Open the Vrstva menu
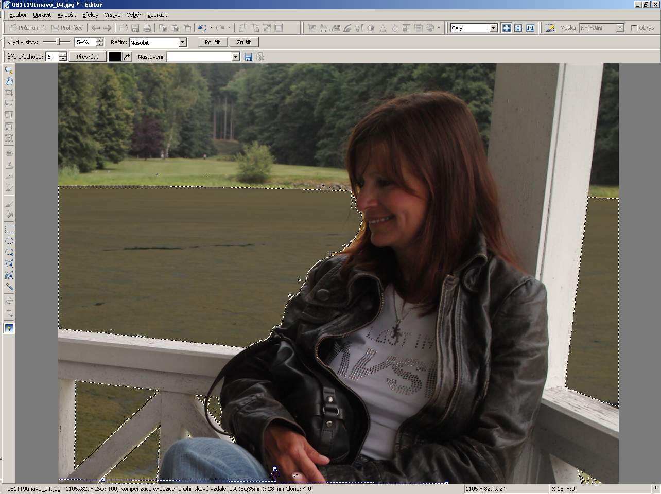Image resolution: width=661 pixels, height=494 pixels. 112,15
